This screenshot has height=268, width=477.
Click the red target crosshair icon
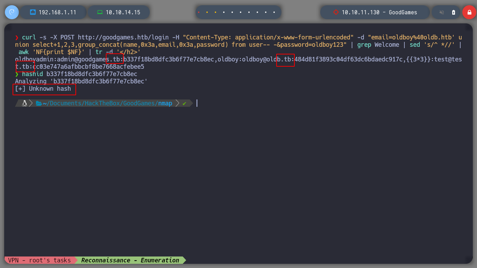(x=336, y=12)
